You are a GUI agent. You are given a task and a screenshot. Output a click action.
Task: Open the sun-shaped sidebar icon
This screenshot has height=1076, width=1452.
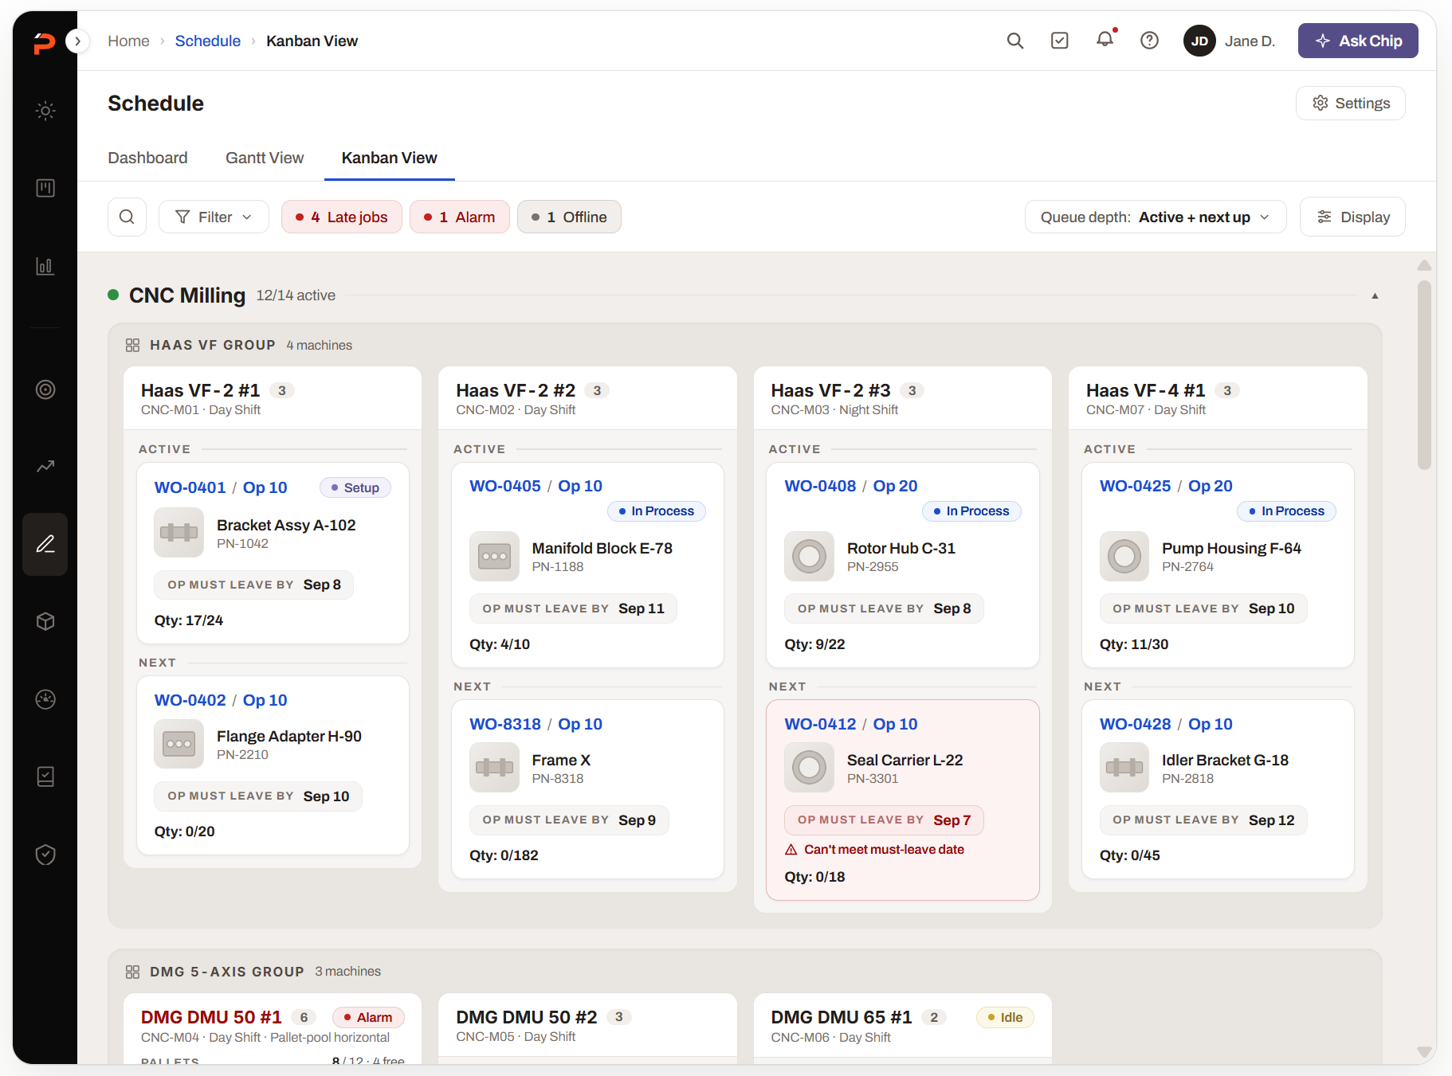pyautogui.click(x=45, y=111)
